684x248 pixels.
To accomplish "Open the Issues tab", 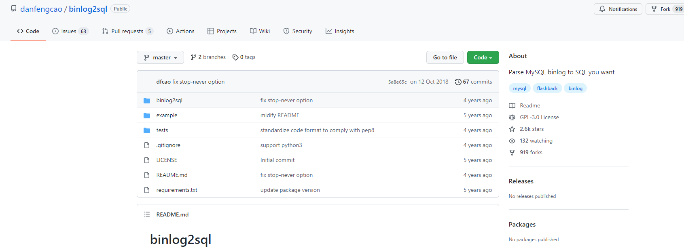I will (x=70, y=31).
